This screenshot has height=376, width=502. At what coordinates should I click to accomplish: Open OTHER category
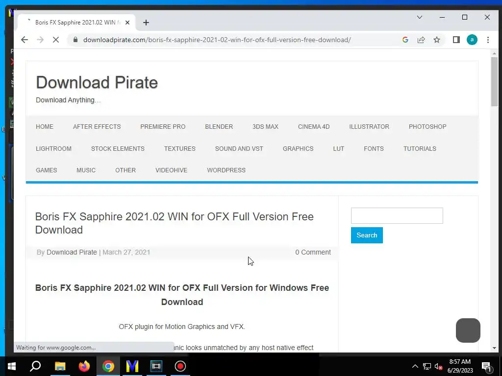point(125,170)
